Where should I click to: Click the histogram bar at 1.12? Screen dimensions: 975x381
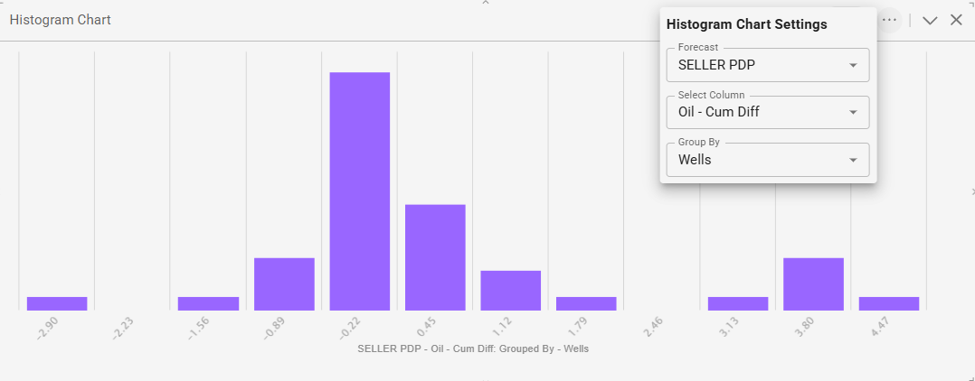click(511, 290)
